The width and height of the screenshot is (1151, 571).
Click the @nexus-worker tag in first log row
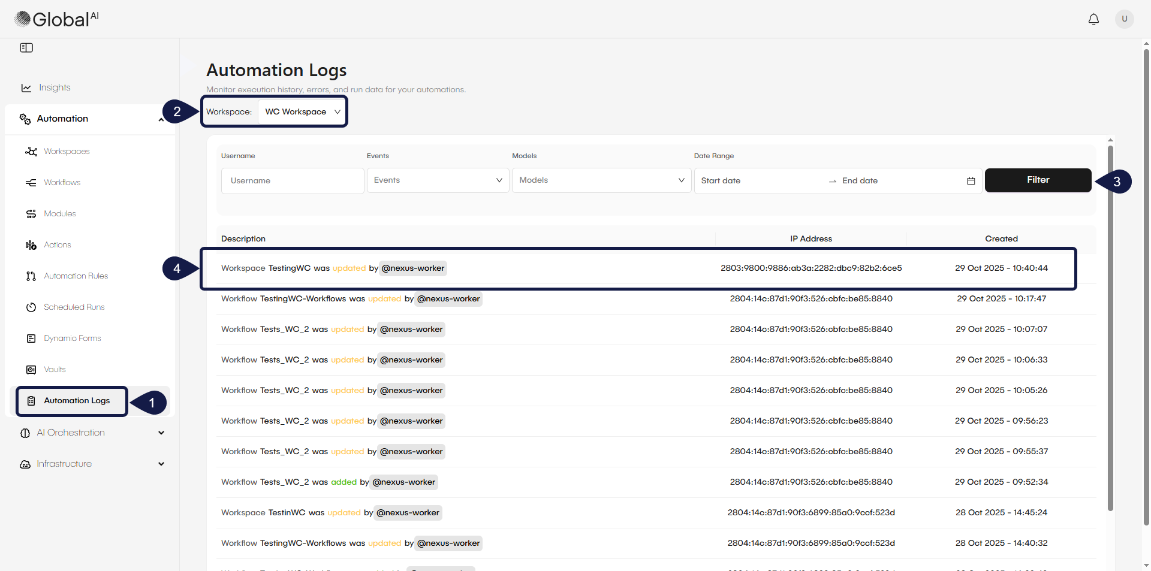[x=413, y=268]
